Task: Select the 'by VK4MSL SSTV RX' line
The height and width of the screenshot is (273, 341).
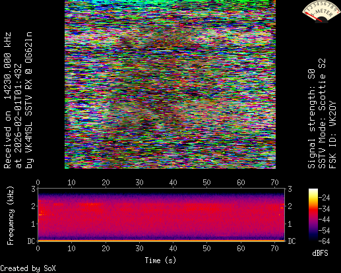Action: [x=28, y=100]
